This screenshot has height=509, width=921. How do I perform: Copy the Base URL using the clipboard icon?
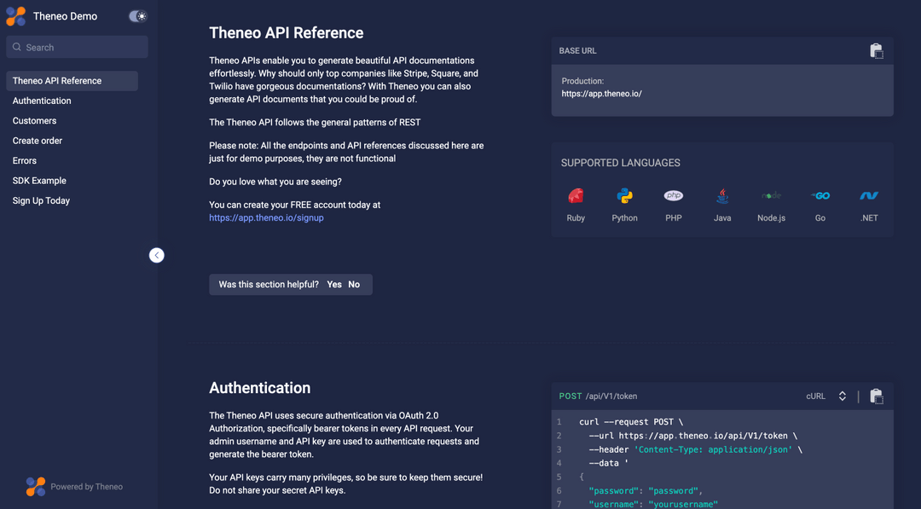[877, 50]
